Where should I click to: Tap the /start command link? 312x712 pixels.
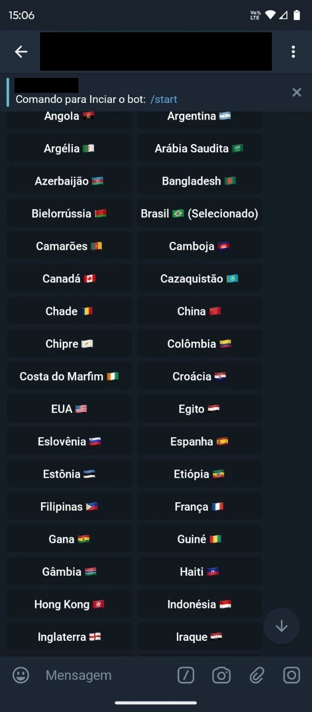pyautogui.click(x=164, y=100)
